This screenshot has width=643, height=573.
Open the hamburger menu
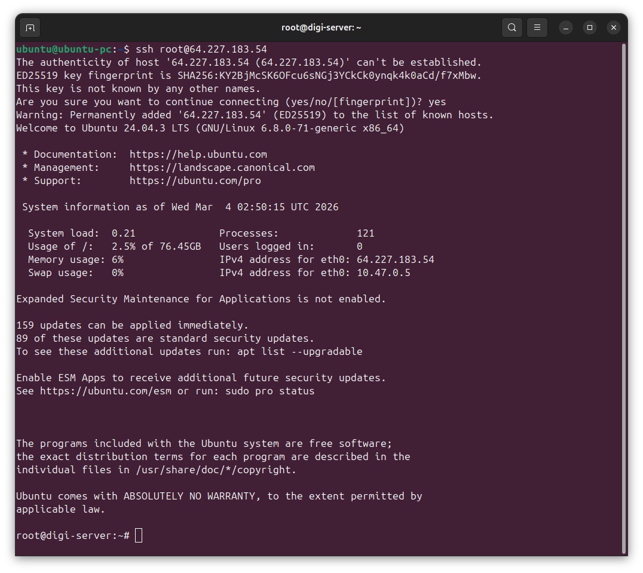coord(536,27)
